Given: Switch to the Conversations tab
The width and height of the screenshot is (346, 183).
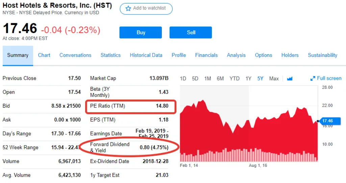Looking at the screenshot, I should (75, 55).
